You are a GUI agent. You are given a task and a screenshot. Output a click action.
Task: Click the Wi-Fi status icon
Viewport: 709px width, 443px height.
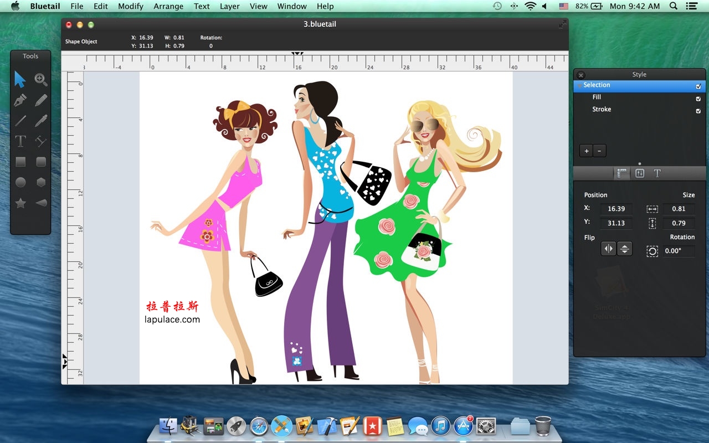(531, 6)
